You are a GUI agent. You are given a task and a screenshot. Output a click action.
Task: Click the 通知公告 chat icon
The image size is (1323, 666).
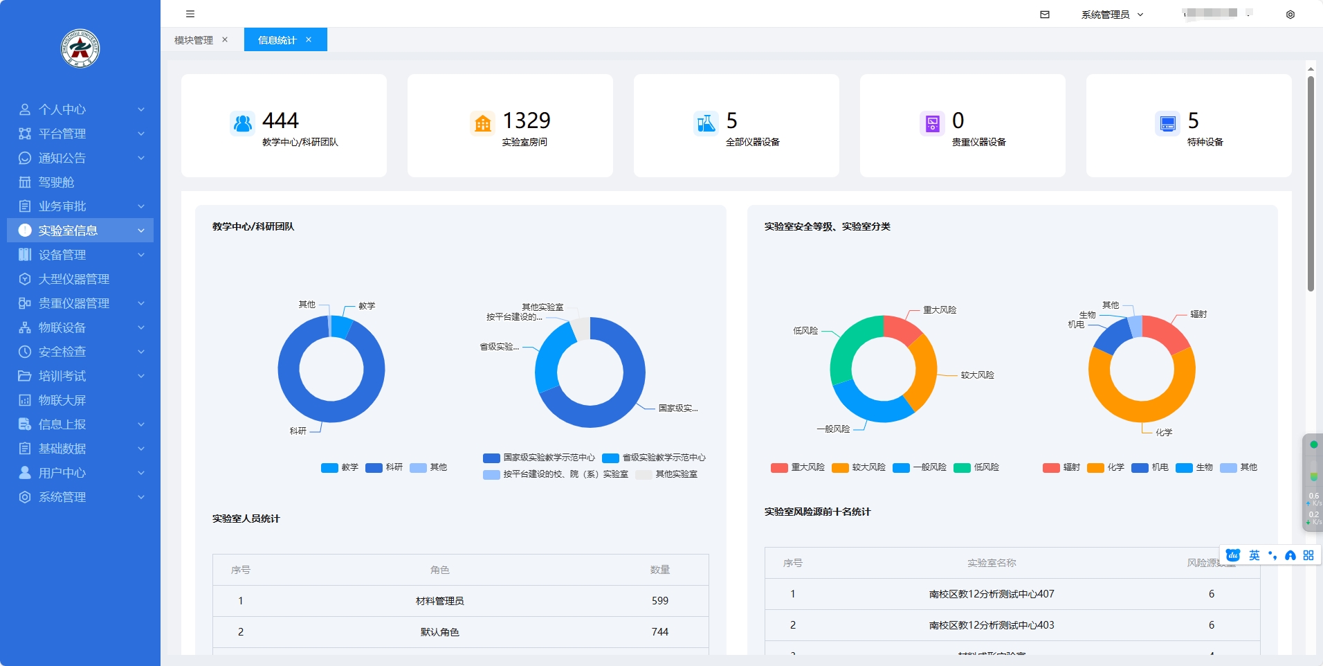click(25, 158)
